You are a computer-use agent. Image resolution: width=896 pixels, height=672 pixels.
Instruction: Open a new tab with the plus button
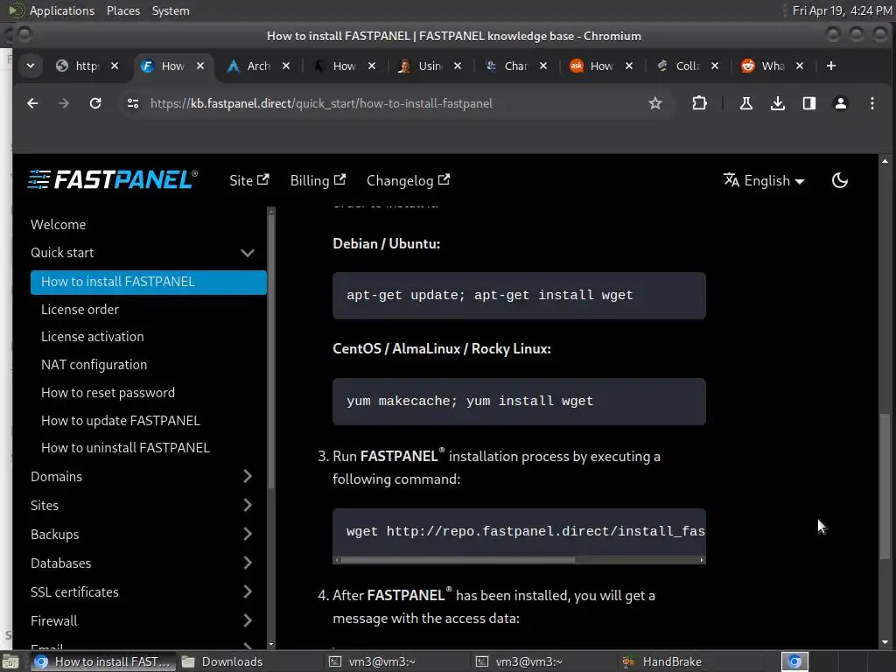[831, 66]
